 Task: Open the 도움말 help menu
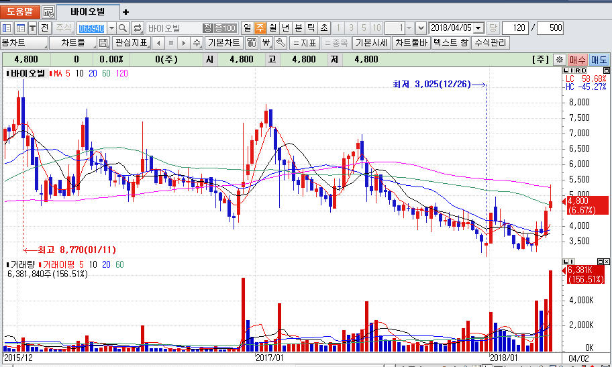19,12
